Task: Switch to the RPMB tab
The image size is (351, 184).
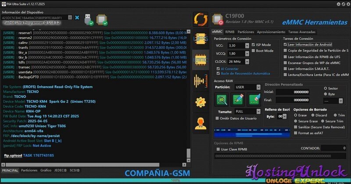Action: coord(230,32)
